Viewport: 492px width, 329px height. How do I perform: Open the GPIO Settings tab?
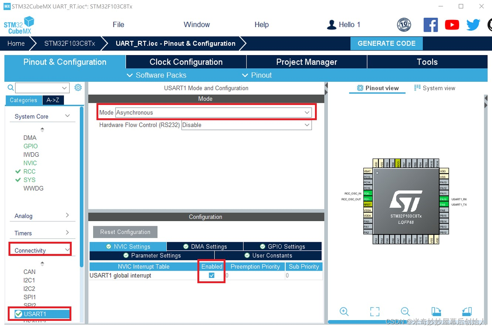[x=283, y=247]
